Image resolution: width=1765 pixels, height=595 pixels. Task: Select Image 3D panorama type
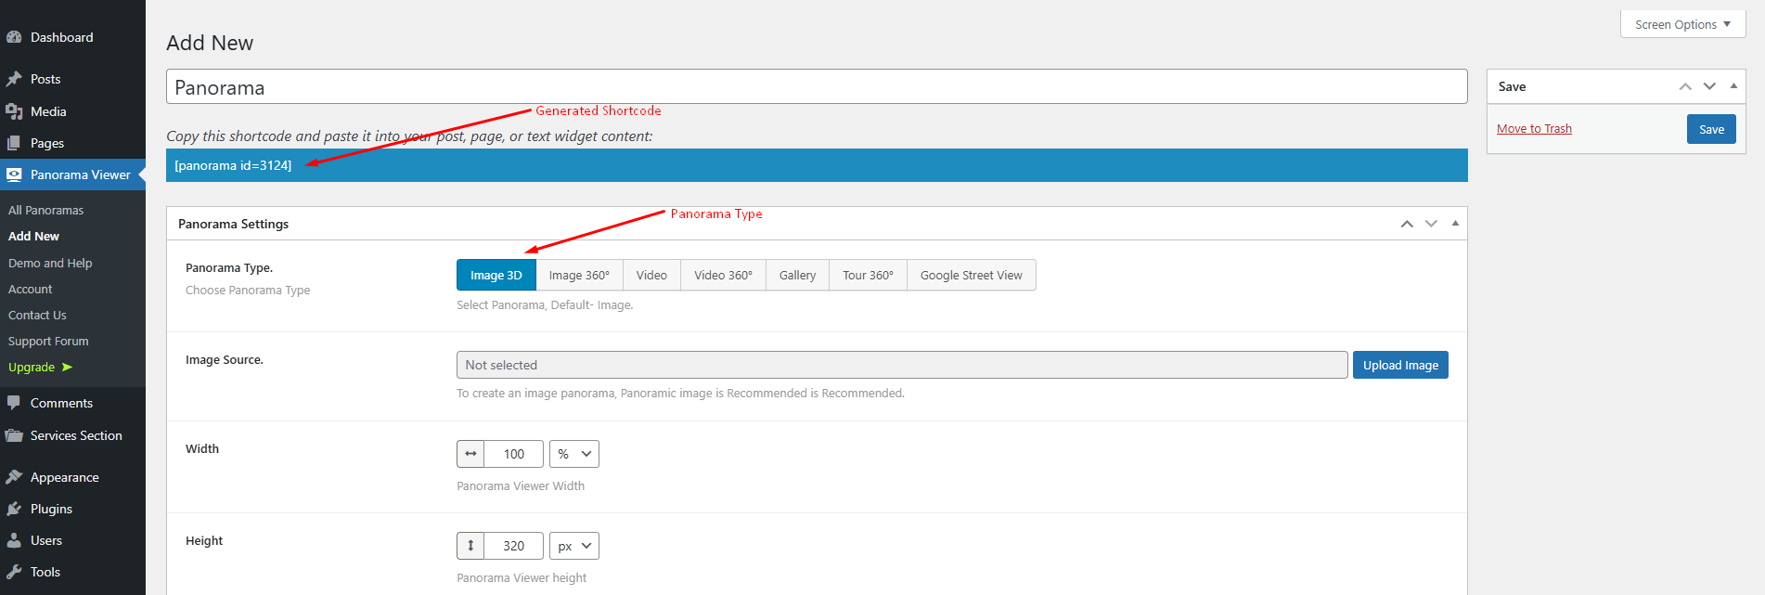point(496,275)
